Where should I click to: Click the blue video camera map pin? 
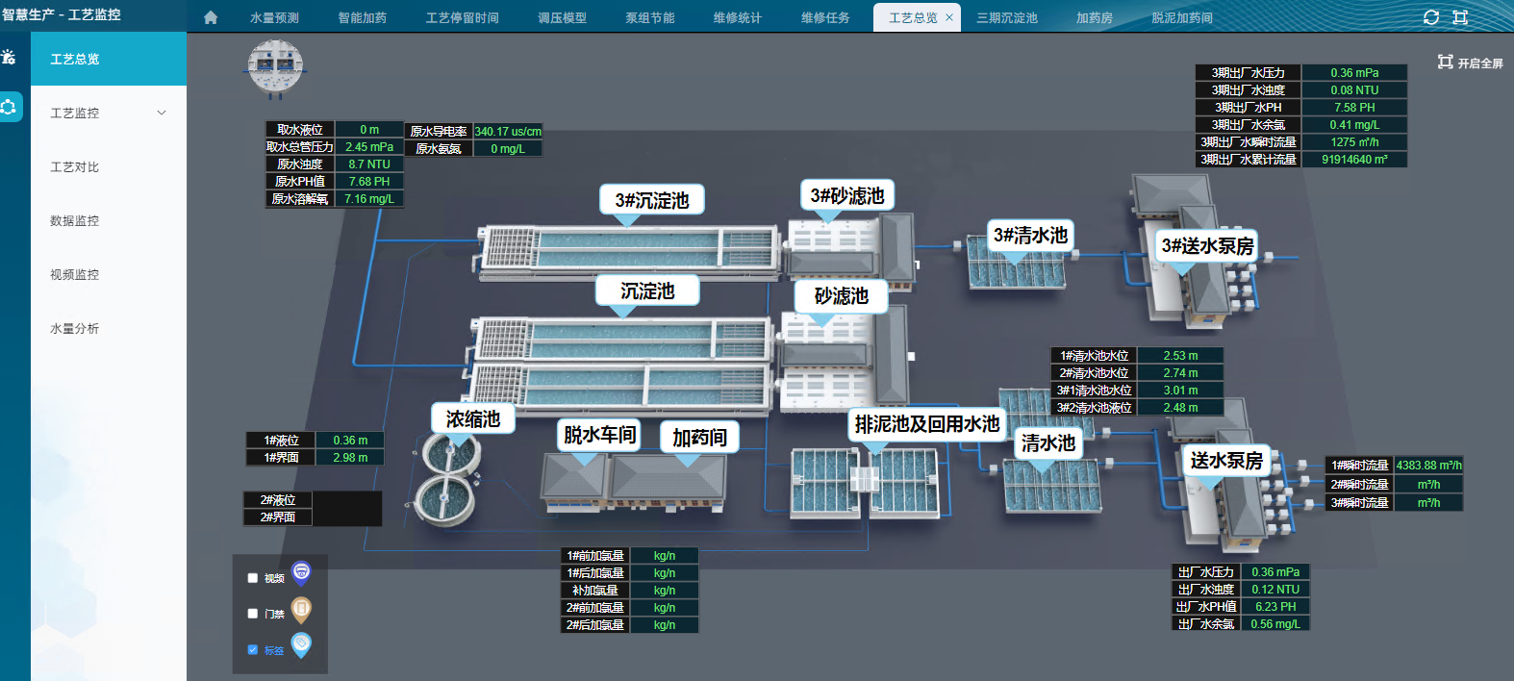[x=301, y=574]
